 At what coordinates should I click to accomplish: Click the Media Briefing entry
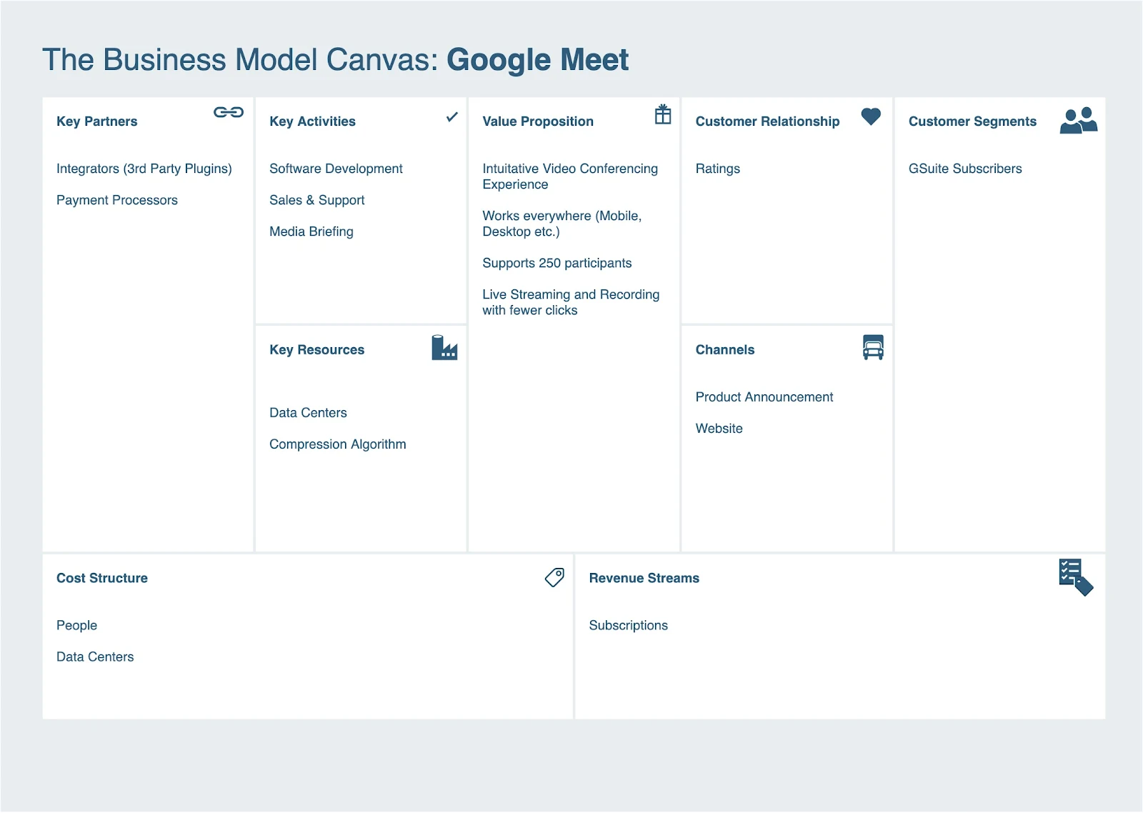tap(311, 232)
